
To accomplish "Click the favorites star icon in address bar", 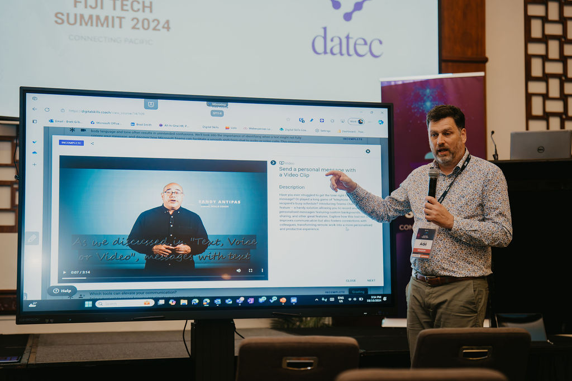I will click(x=288, y=119).
